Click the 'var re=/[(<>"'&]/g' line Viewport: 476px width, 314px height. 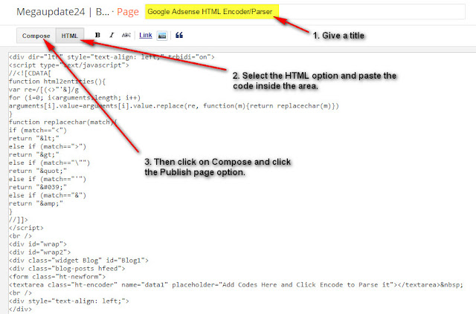point(44,90)
